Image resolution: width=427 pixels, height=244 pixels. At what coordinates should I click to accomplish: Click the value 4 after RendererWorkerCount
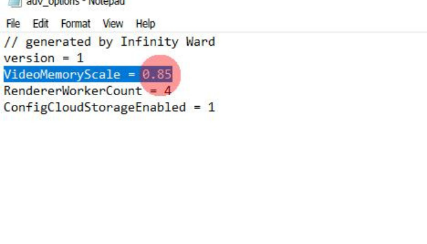point(168,91)
